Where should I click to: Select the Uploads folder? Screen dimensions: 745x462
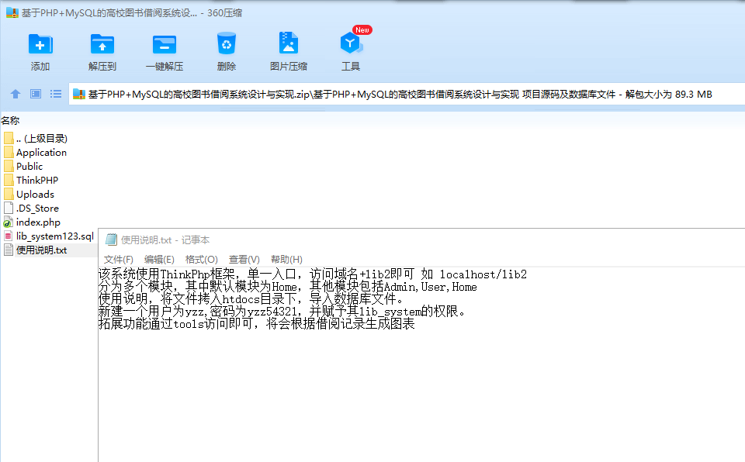click(29, 195)
